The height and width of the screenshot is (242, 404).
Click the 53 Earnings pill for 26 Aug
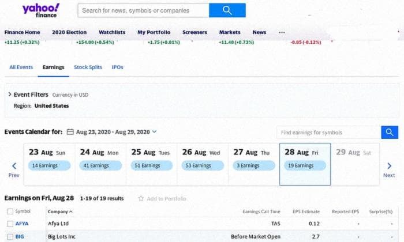tap(203, 165)
